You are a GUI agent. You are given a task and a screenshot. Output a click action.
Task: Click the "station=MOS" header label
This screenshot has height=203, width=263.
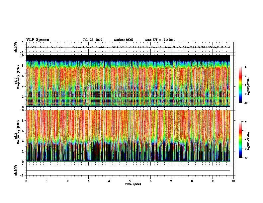tap(124, 40)
